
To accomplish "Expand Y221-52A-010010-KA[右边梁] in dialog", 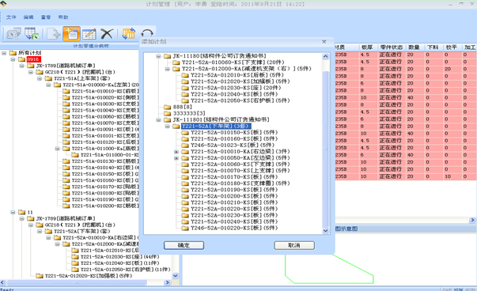I will [176, 151].
